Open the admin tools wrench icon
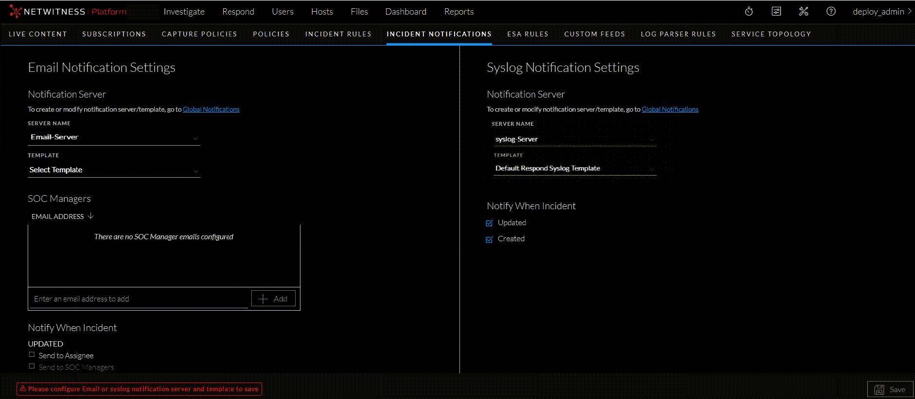 (803, 12)
